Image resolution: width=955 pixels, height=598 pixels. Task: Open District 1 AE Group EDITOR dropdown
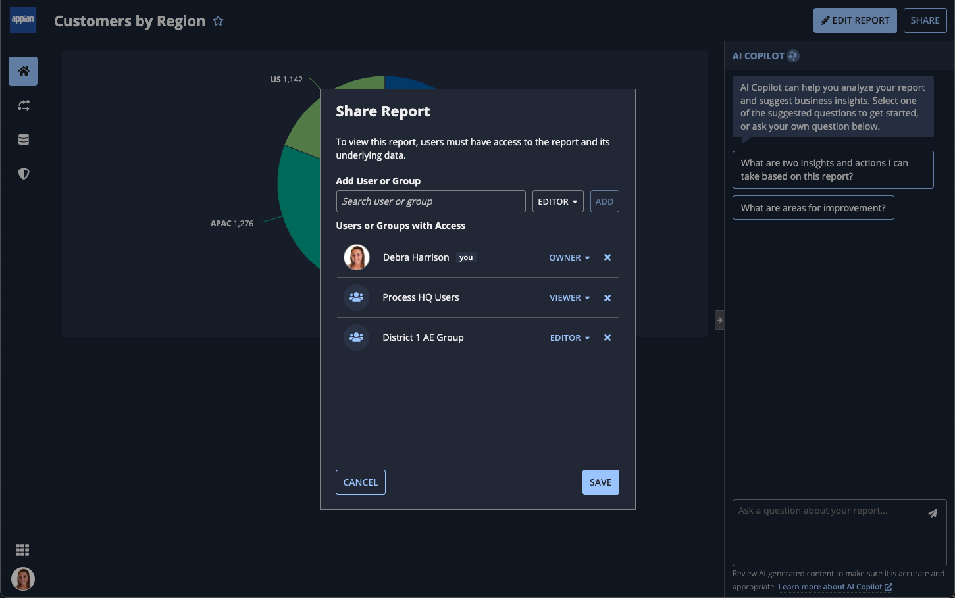coord(570,337)
